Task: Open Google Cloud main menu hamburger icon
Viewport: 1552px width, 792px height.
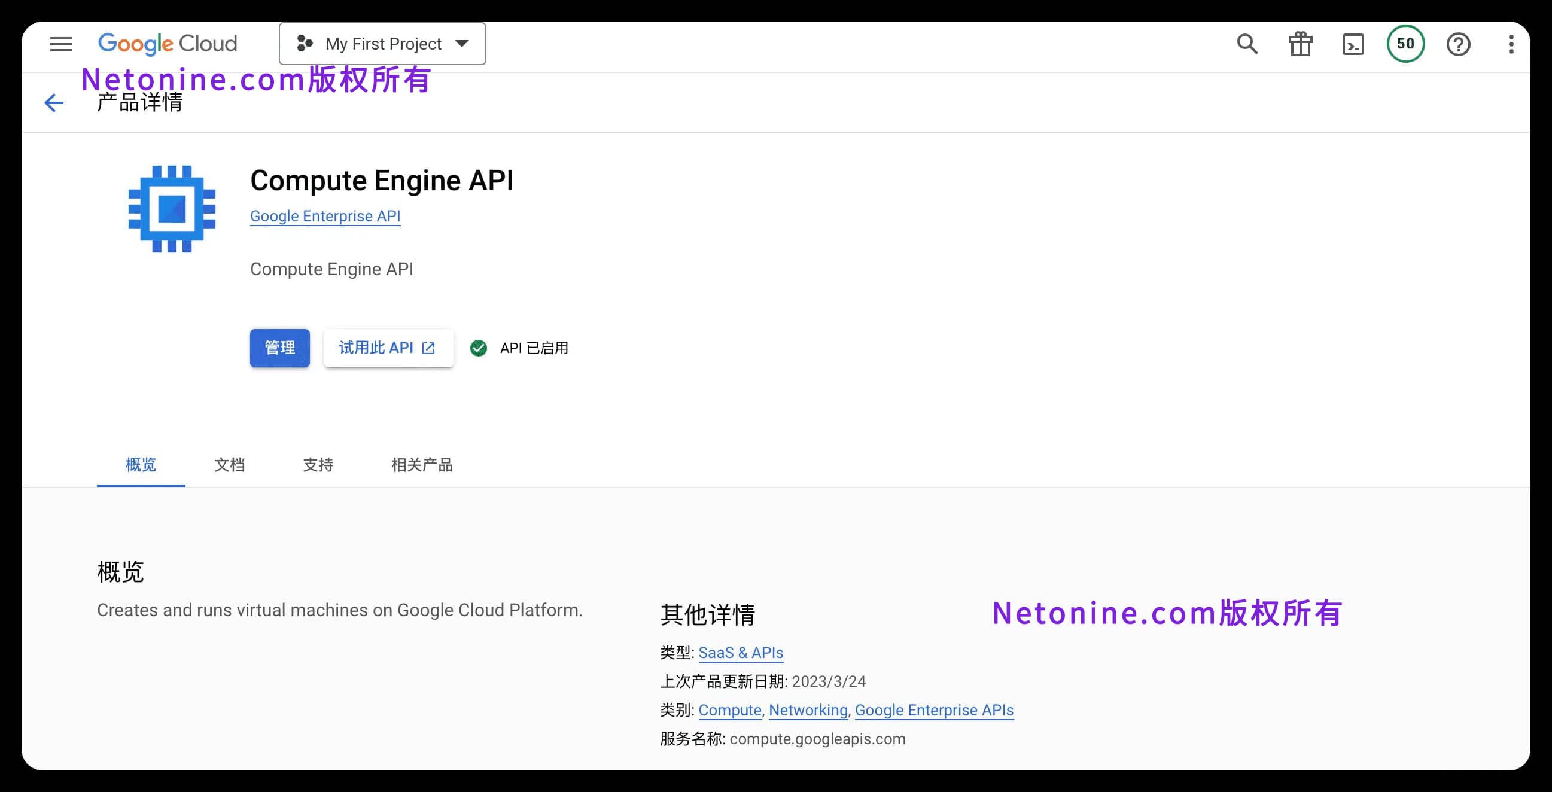Action: [60, 44]
